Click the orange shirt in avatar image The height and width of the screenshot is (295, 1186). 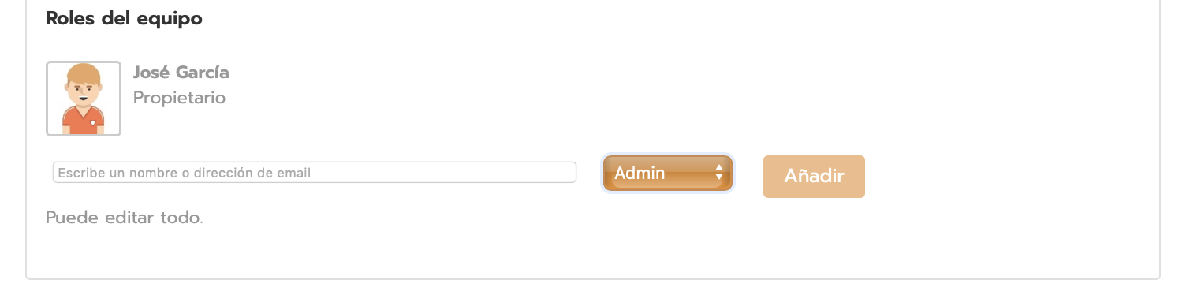point(84,121)
